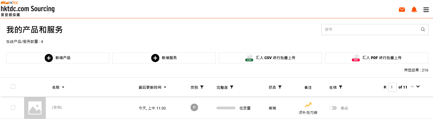
Task: Click the 新增服务 button
Action: tap(164, 58)
